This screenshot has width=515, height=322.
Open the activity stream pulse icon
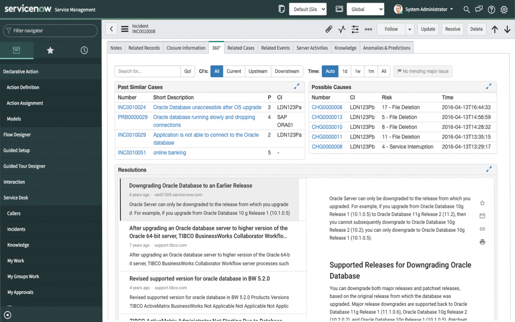pos(342,29)
